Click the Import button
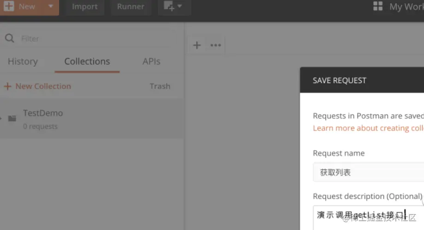Viewport: 424px width, 230px height. [85, 6]
